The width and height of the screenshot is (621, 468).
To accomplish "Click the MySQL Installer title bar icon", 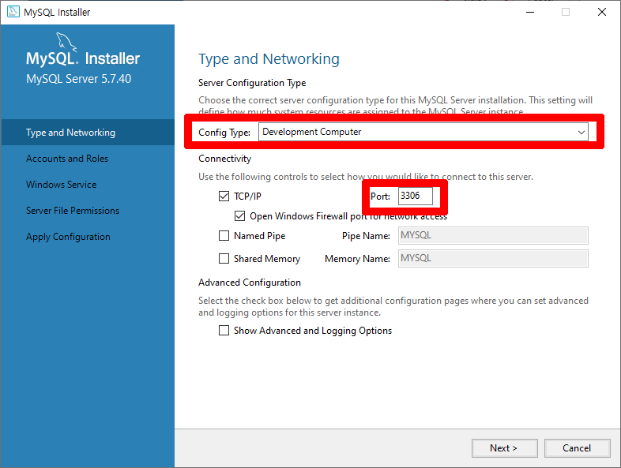I will [13, 12].
